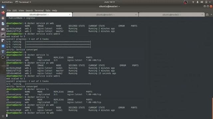The image size is (213, 119).
Task: Click the volume speaker icon in top bar
Action: pos(202,2)
